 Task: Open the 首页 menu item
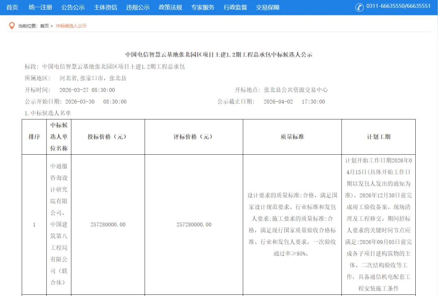tap(12, 7)
